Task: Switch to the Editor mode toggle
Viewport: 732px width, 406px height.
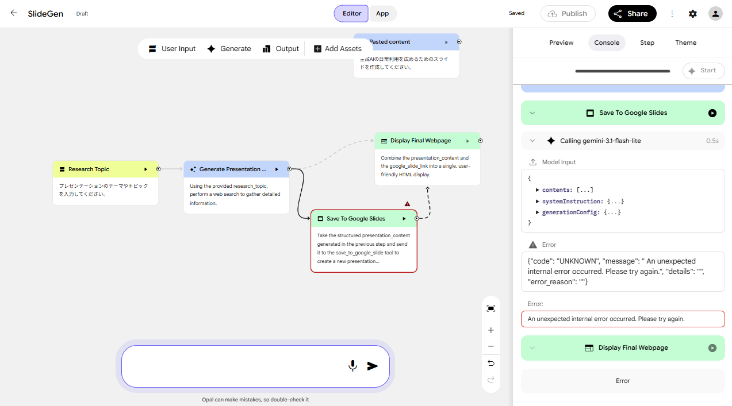Action: [x=352, y=14]
